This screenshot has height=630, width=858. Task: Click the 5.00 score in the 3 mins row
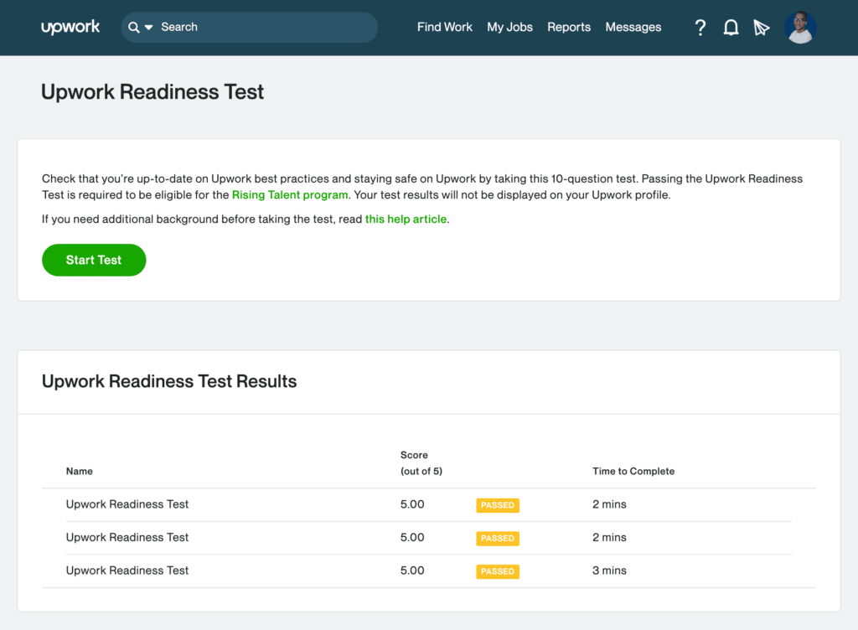(412, 571)
